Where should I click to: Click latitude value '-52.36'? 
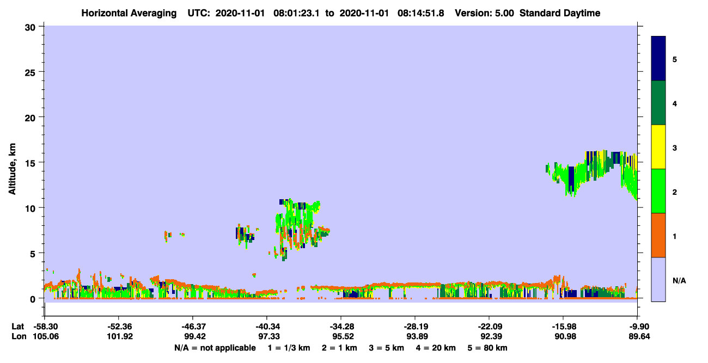(x=119, y=327)
